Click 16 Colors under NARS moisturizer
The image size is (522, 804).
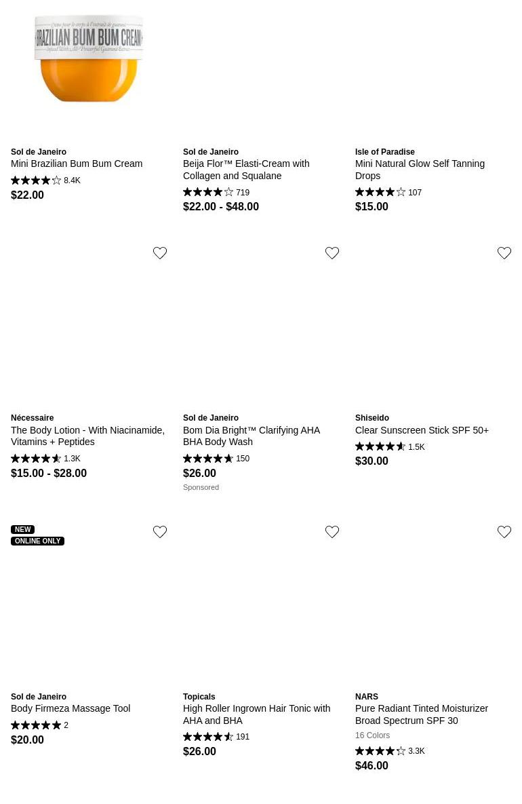click(x=372, y=735)
